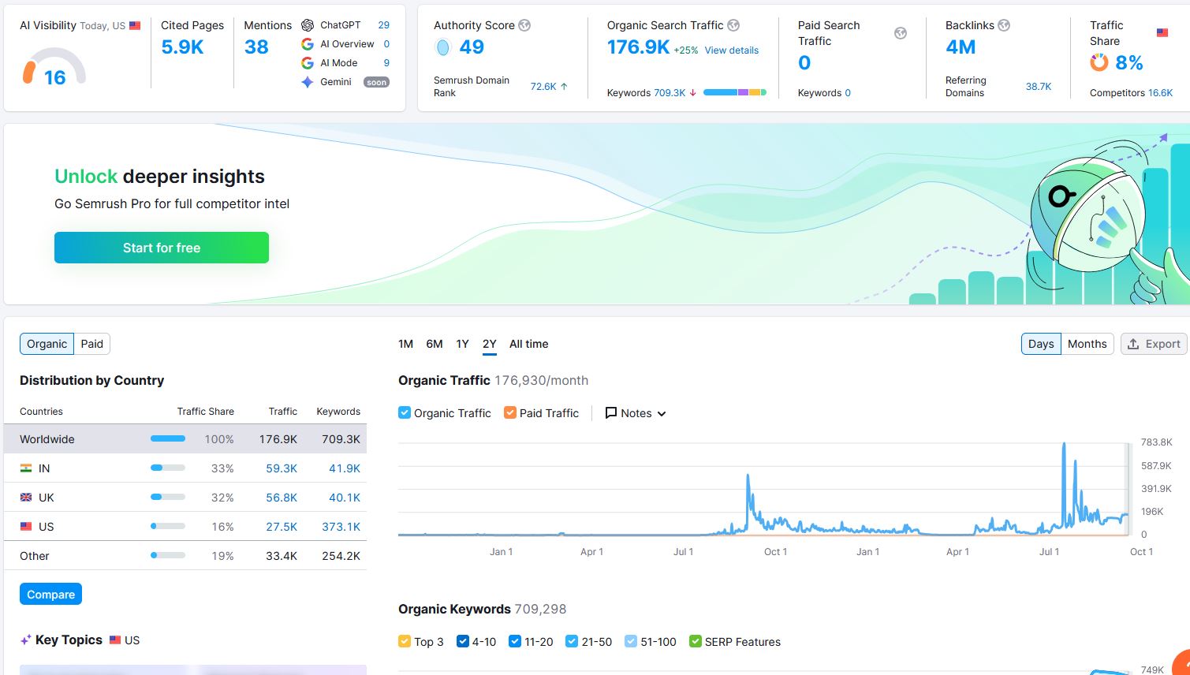Click the globe icon next to Backlinks

click(x=1004, y=25)
